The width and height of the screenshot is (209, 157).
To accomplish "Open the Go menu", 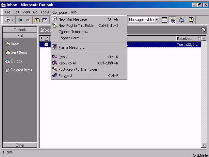I will coord(35,12).
